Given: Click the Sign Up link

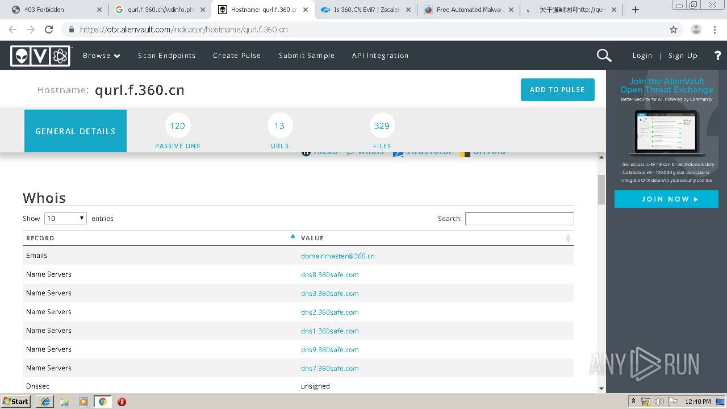Looking at the screenshot, I should pos(683,56).
